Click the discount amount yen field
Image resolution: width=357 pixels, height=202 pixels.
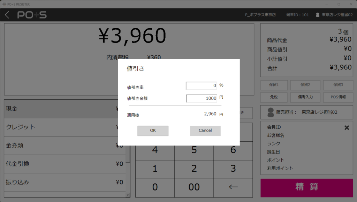(x=201, y=98)
